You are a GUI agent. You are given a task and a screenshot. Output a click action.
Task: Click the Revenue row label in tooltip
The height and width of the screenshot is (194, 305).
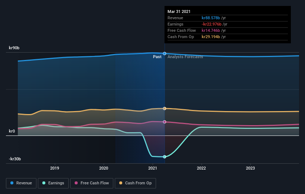[x=175, y=18]
